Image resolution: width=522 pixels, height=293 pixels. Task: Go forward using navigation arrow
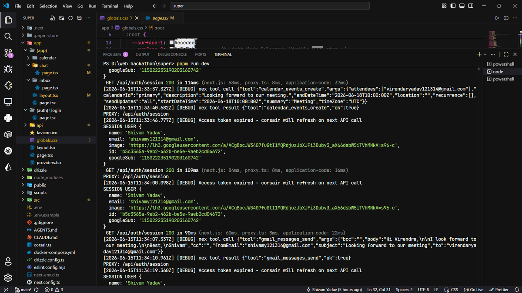(x=164, y=6)
